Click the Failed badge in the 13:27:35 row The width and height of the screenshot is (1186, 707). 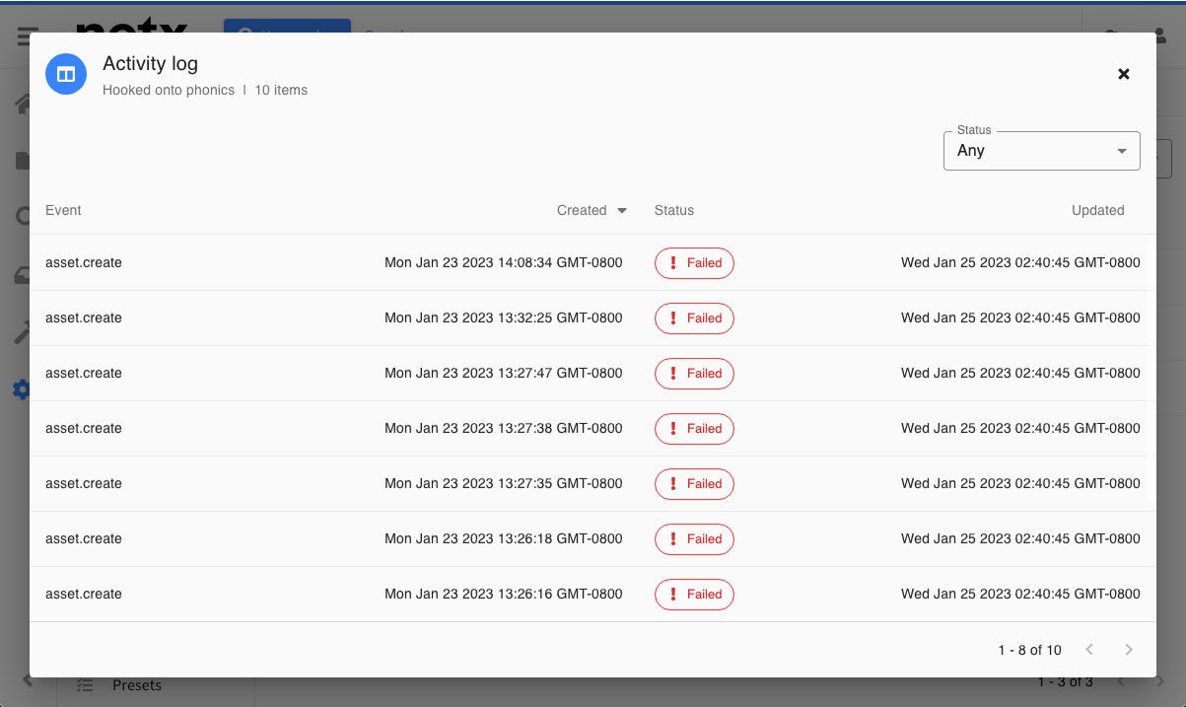point(694,484)
